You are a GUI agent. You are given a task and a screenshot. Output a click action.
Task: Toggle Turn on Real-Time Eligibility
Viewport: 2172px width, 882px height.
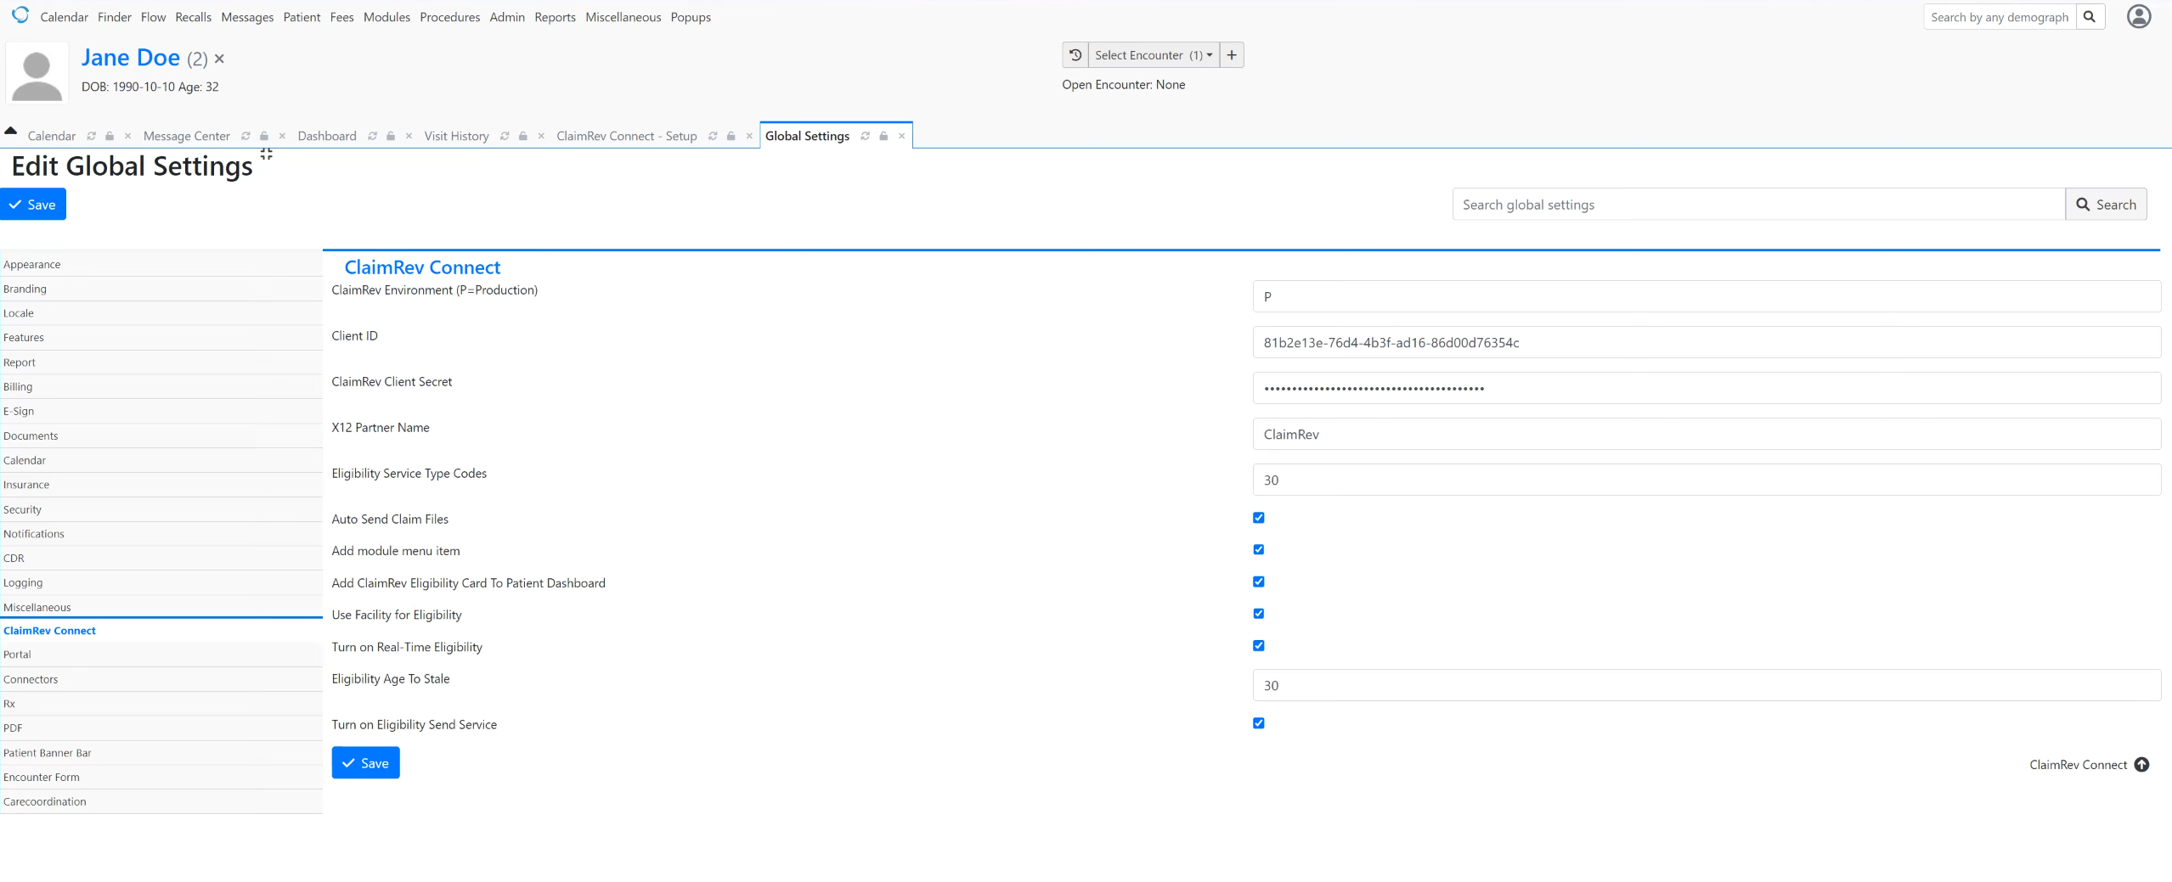(x=1259, y=645)
